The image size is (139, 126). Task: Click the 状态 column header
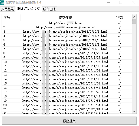point(119,18)
